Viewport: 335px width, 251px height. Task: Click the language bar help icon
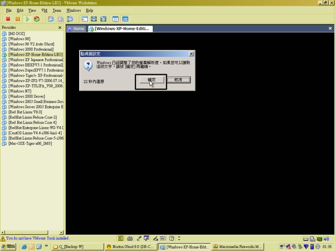[x=172, y=238]
